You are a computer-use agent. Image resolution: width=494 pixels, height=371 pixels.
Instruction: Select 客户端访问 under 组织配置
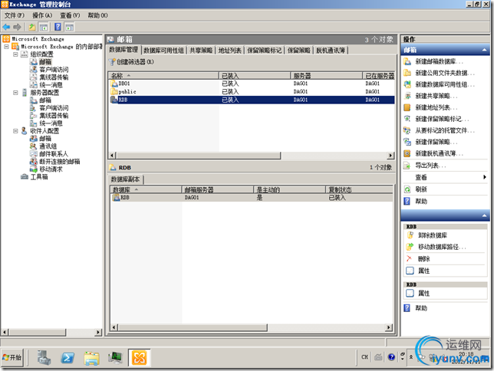coord(54,70)
